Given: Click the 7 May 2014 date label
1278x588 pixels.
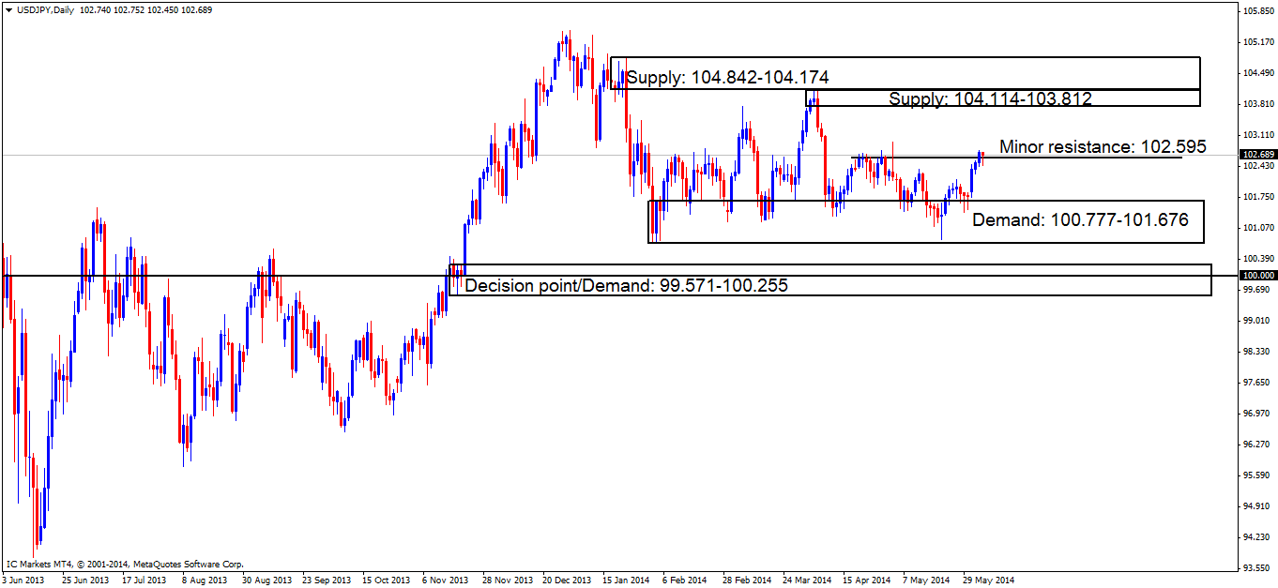Looking at the screenshot, I should [926, 580].
